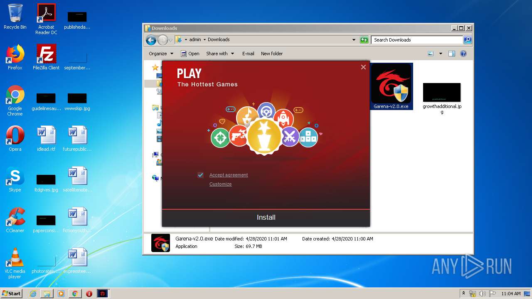Launch Internet Explorer from the taskbar
This screenshot has height=299, width=532.
pos(33,294)
